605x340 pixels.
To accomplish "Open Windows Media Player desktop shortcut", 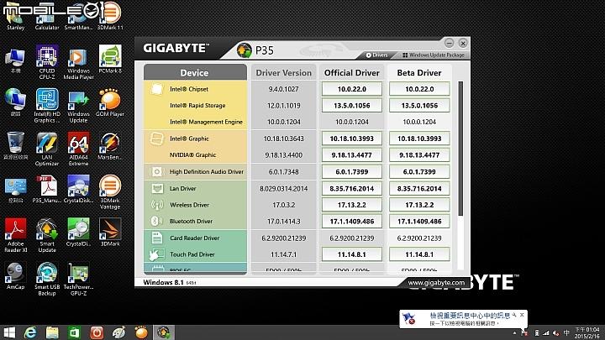I will 78,64.
